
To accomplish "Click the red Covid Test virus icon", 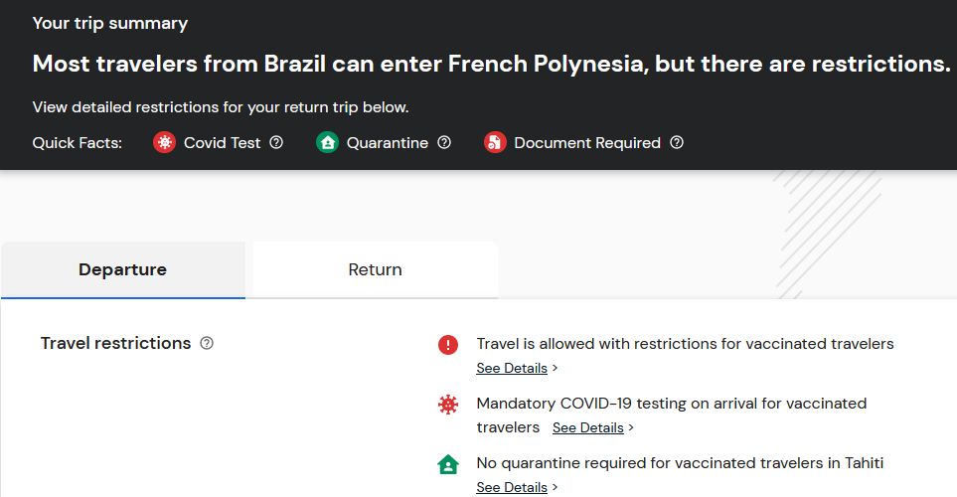I will (x=164, y=142).
